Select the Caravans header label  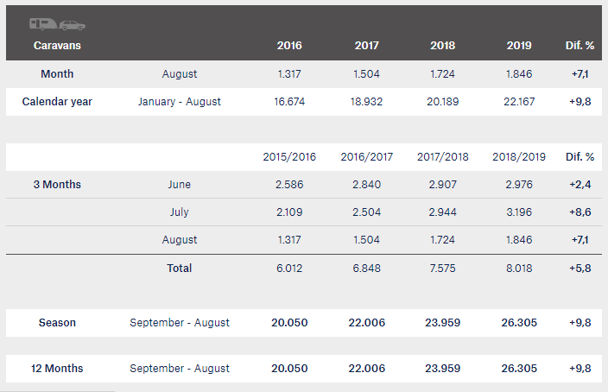(x=57, y=46)
